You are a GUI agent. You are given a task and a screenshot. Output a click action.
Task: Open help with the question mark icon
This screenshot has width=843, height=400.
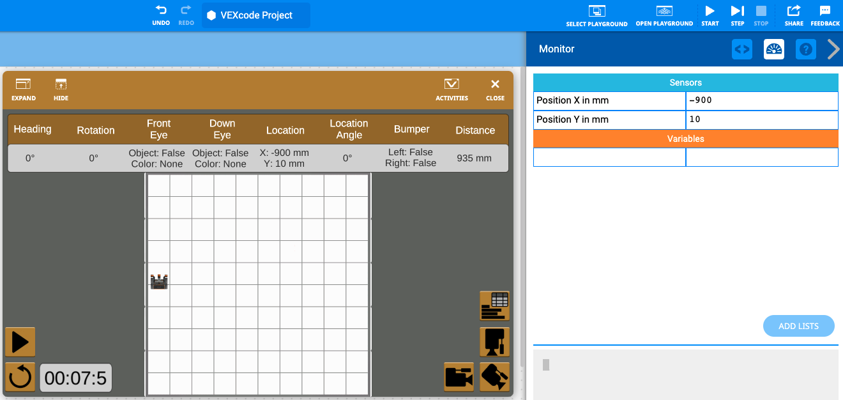pyautogui.click(x=805, y=49)
